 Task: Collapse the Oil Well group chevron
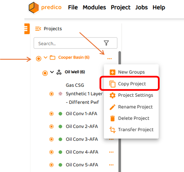52,72
